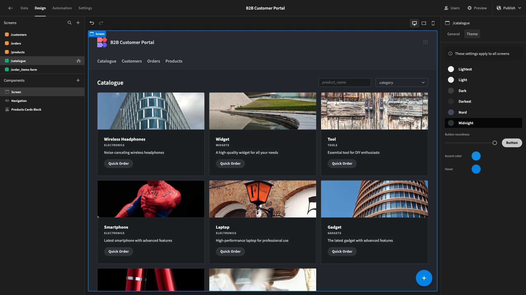The image size is (526, 295).
Task: Click the B2B portal logo
Action: click(102, 42)
